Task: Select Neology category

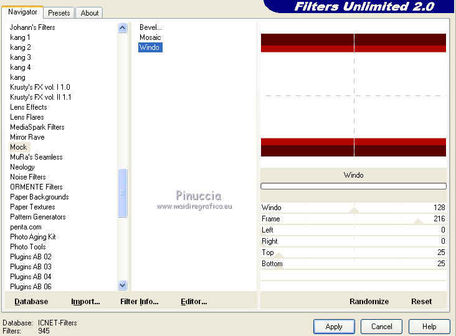Action: click(x=22, y=167)
